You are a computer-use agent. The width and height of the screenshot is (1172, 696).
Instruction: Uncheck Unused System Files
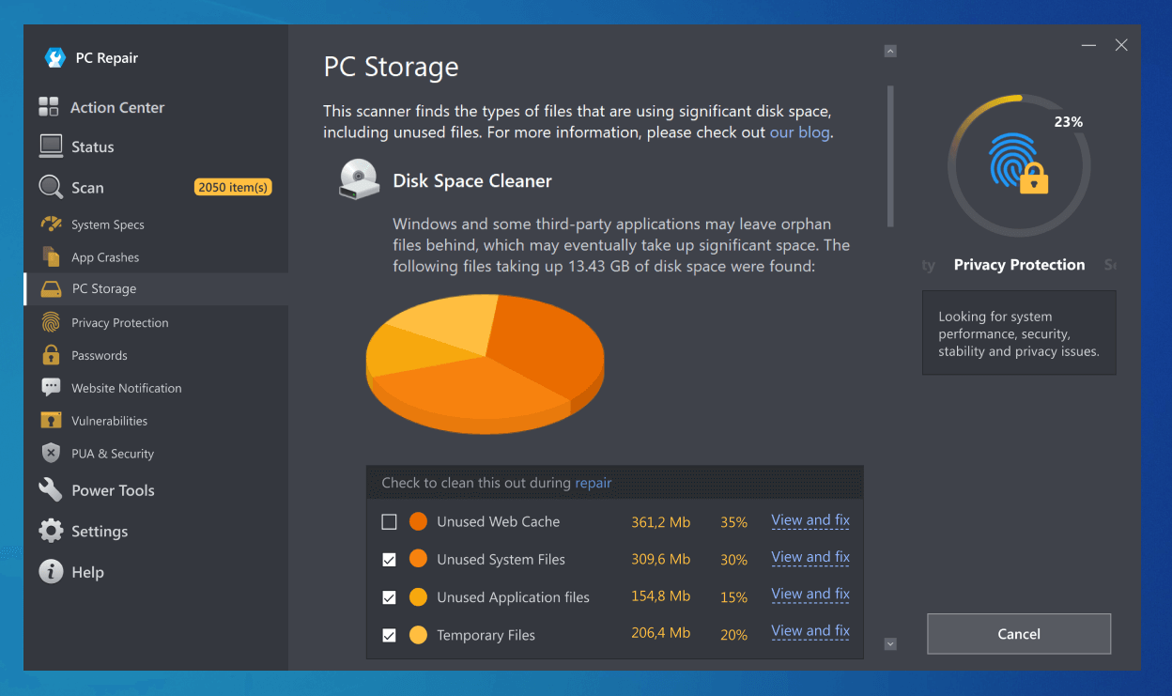(389, 559)
